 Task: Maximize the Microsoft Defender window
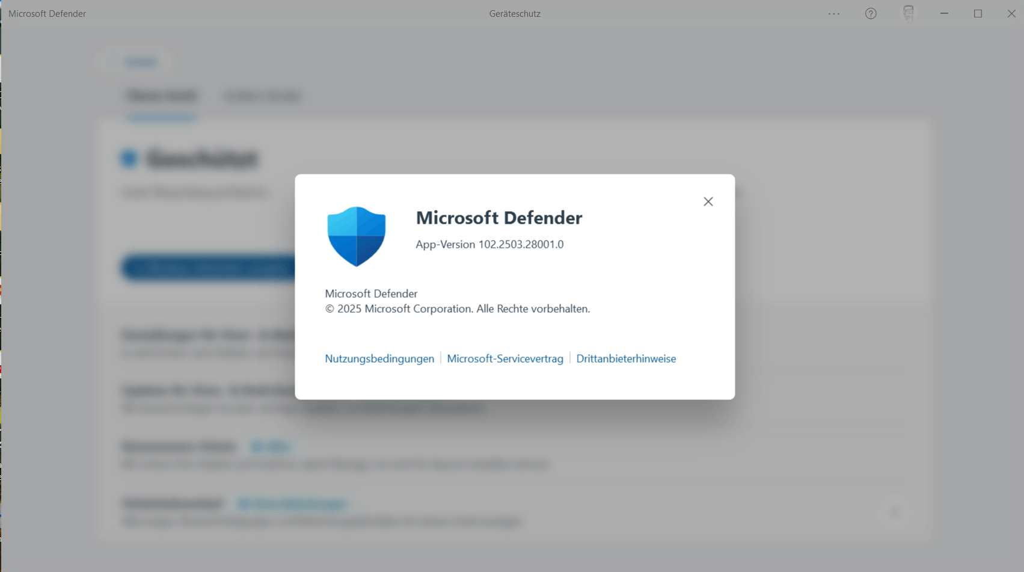tap(978, 13)
